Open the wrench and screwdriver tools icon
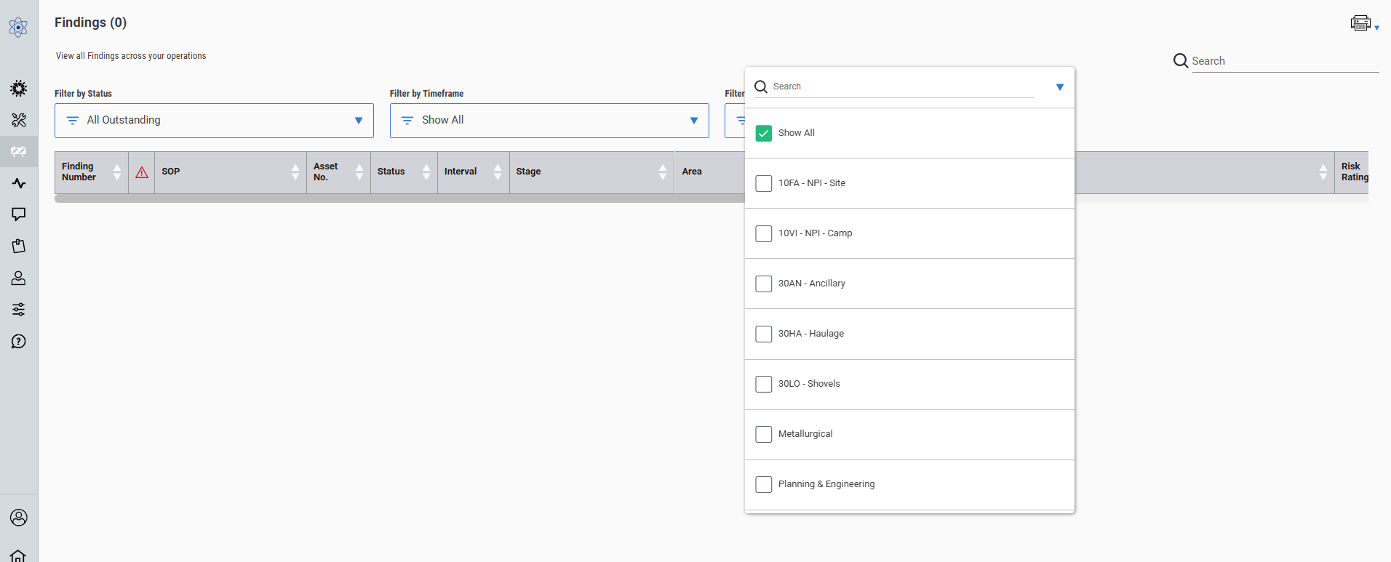Screen dimensions: 1391x562 click(x=19, y=120)
